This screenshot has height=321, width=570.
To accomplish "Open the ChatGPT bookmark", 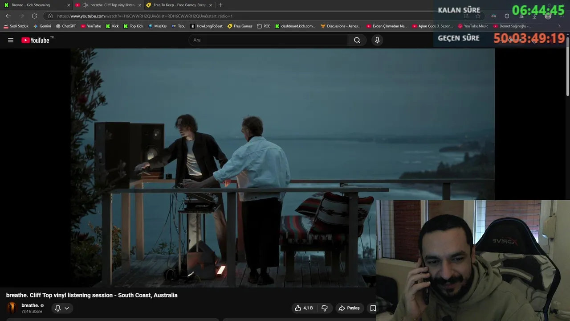I will 66,26.
